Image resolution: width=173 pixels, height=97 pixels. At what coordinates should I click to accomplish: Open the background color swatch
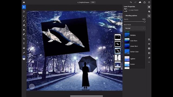[24, 59]
